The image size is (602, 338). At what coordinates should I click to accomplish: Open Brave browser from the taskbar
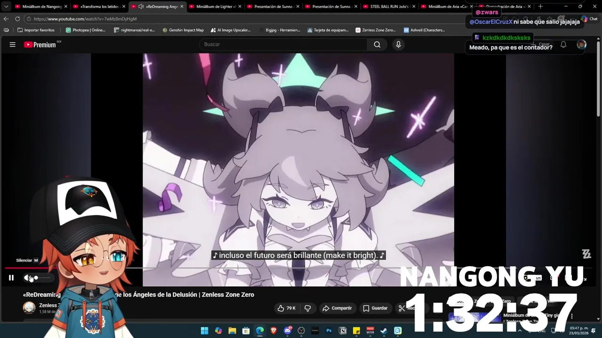[274, 331]
